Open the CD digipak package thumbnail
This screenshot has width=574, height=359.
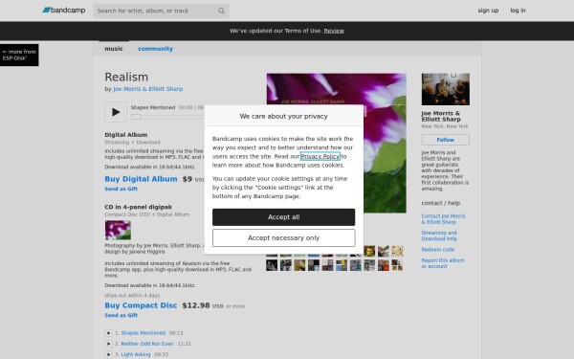click(118, 230)
